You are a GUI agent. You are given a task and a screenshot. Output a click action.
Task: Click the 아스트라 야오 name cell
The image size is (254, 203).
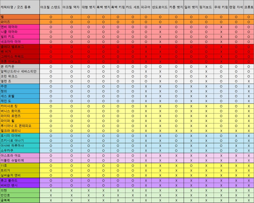20,156
